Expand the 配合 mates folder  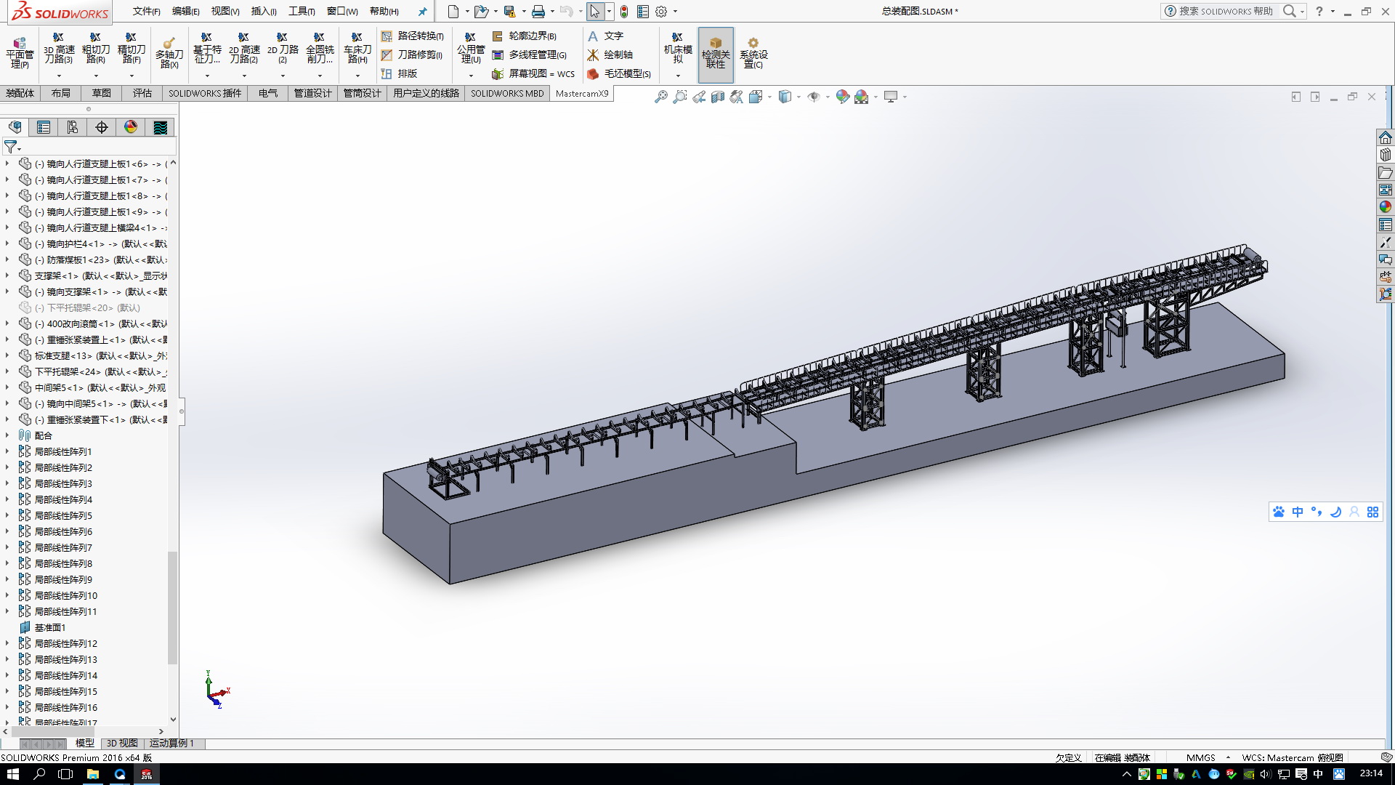pos(7,435)
